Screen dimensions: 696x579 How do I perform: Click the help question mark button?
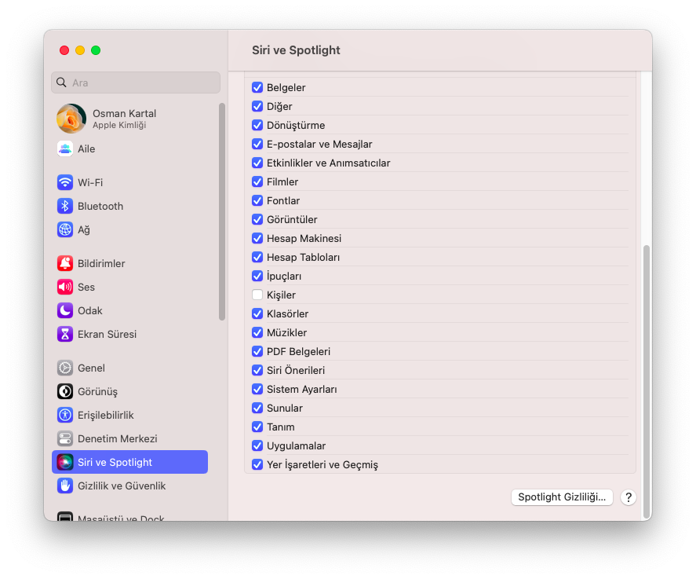[x=628, y=497]
